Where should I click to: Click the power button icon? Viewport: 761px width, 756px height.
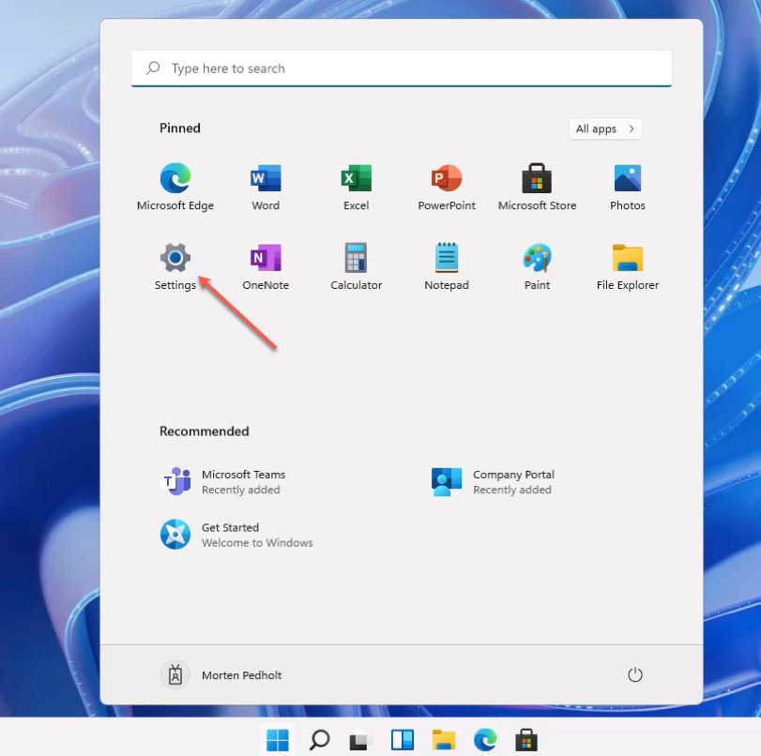pos(635,674)
